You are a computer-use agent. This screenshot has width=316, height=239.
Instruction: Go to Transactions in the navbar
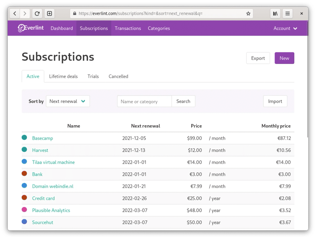pyautogui.click(x=128, y=28)
